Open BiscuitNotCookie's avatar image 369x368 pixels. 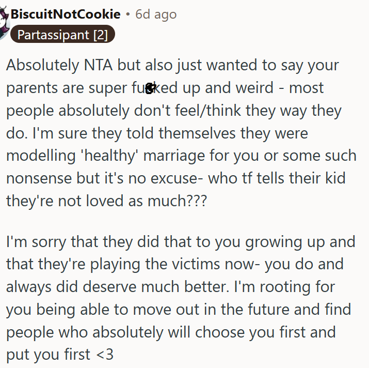[4, 22]
